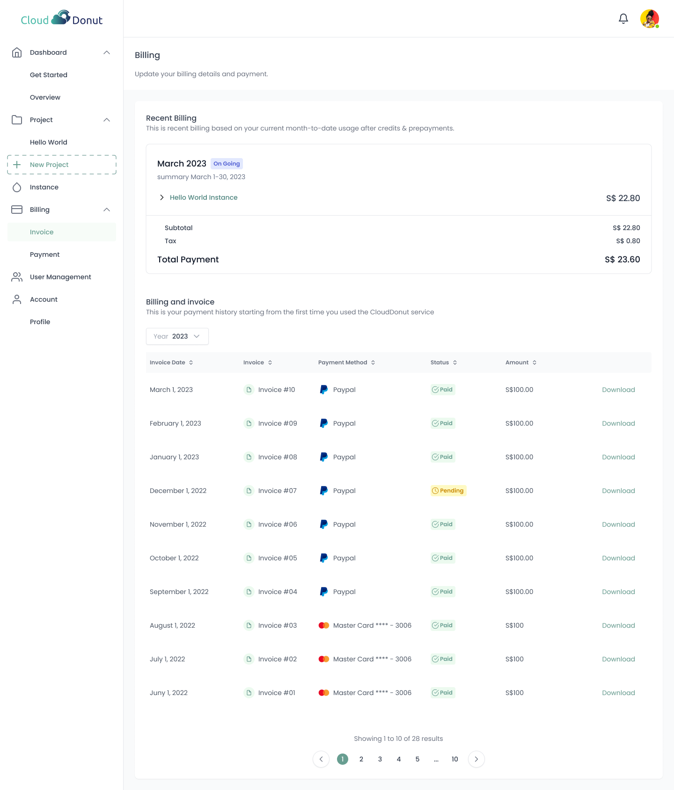Download Invoice #07 from December
This screenshot has height=790, width=674.
click(618, 491)
